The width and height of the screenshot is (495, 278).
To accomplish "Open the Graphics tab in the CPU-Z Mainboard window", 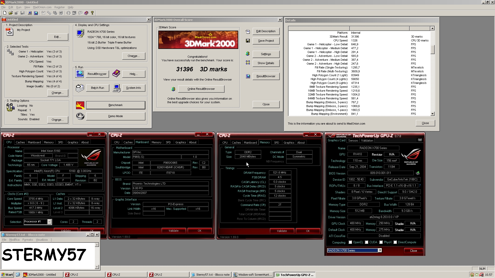I will (x=180, y=142).
